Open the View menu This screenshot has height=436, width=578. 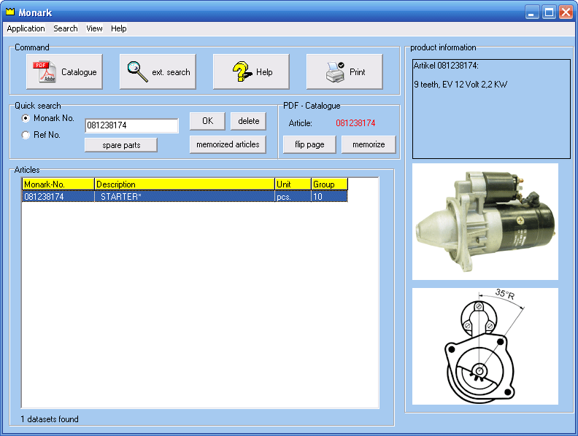pos(94,28)
